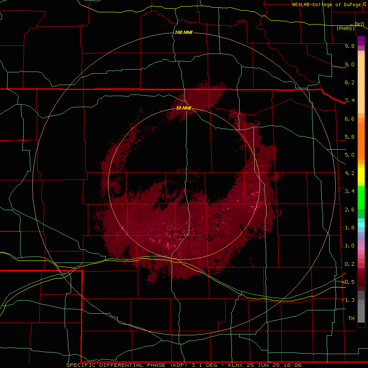Click the DKD label near the top right
The image size is (368, 368).
[x=359, y=25]
